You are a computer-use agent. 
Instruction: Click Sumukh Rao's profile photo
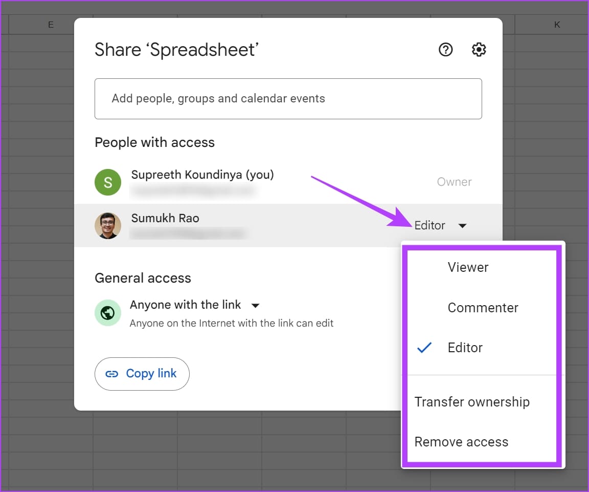[108, 226]
